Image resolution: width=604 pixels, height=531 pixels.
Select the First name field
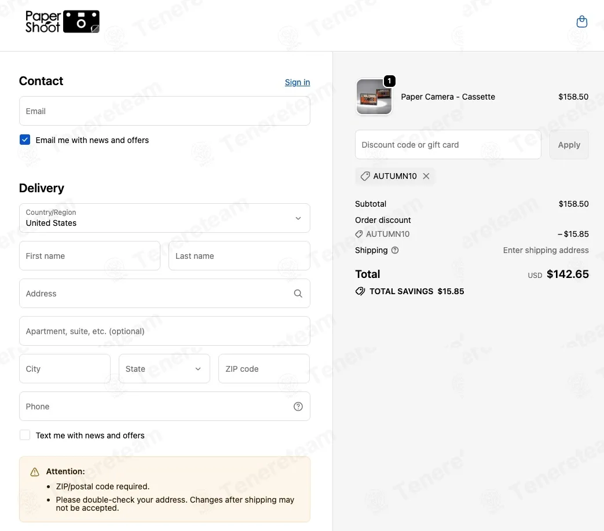(90, 256)
